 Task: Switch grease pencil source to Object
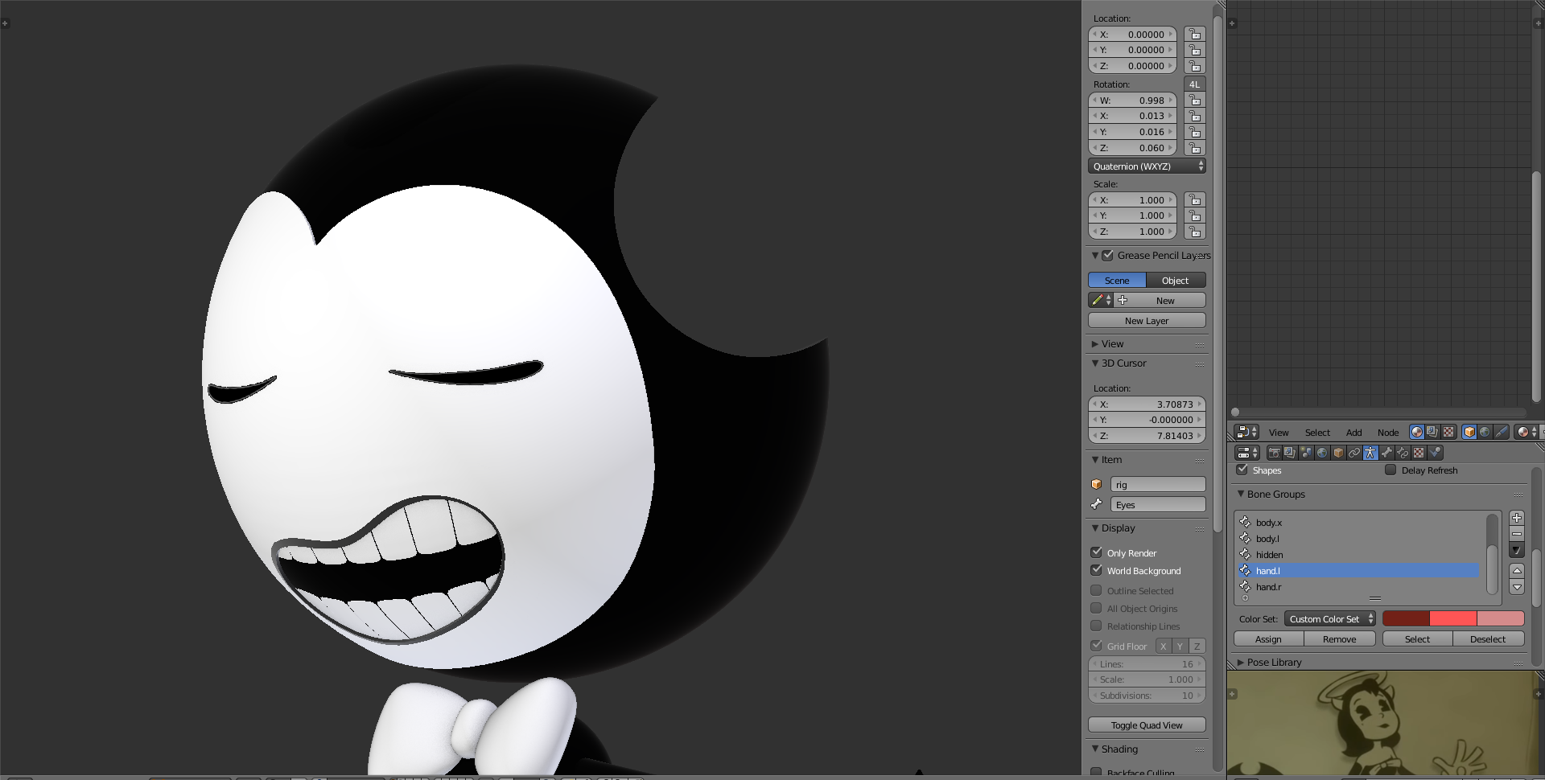coord(1176,281)
